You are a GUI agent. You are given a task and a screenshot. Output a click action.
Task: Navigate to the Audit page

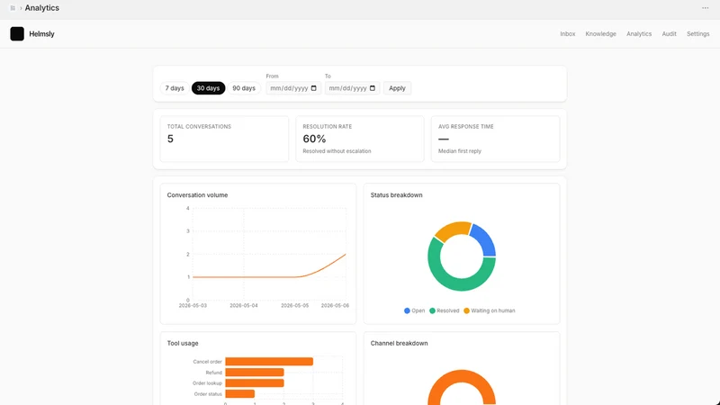(669, 34)
